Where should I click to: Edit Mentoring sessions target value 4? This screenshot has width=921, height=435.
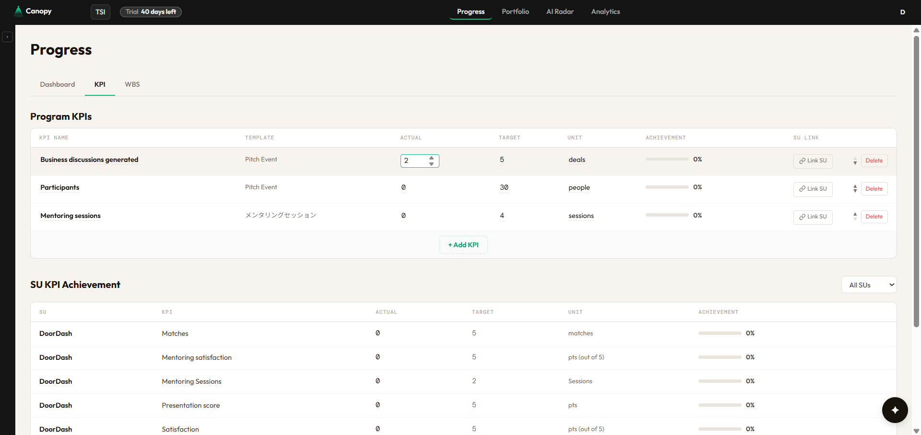click(x=502, y=216)
